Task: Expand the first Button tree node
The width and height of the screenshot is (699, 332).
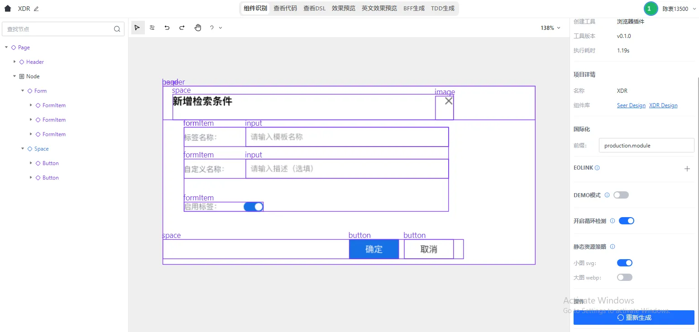Action: (31, 163)
